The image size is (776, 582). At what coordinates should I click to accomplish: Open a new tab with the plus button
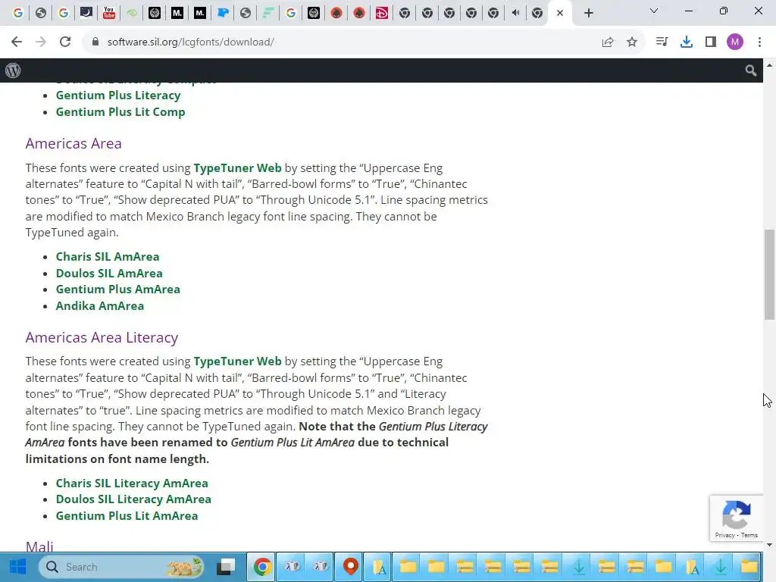pos(588,13)
